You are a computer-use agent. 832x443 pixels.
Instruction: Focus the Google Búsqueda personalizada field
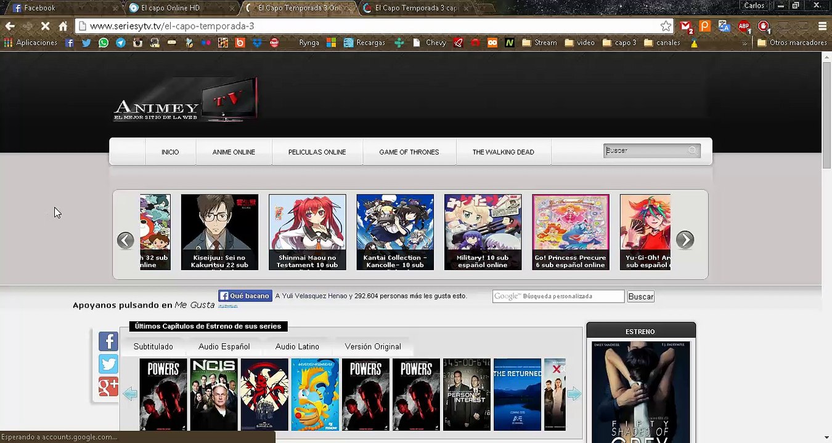(558, 297)
